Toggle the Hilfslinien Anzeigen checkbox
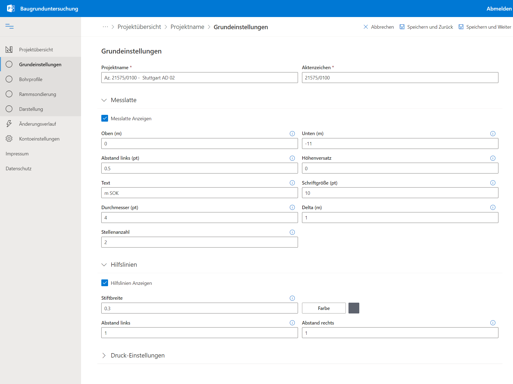The image size is (513, 384). click(105, 283)
